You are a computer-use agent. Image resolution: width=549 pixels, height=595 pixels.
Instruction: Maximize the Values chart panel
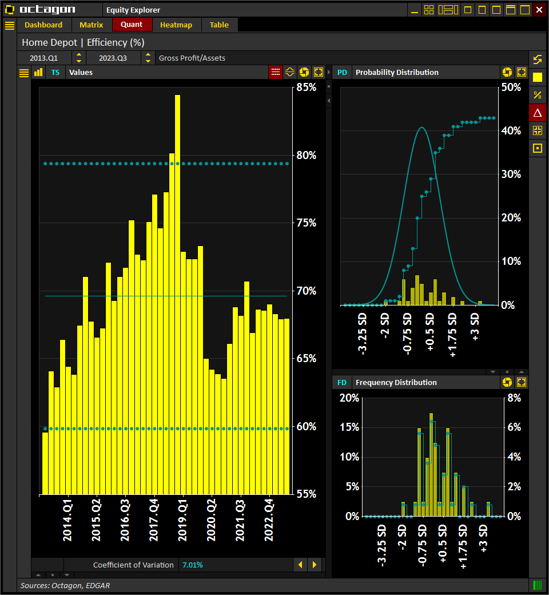click(319, 72)
